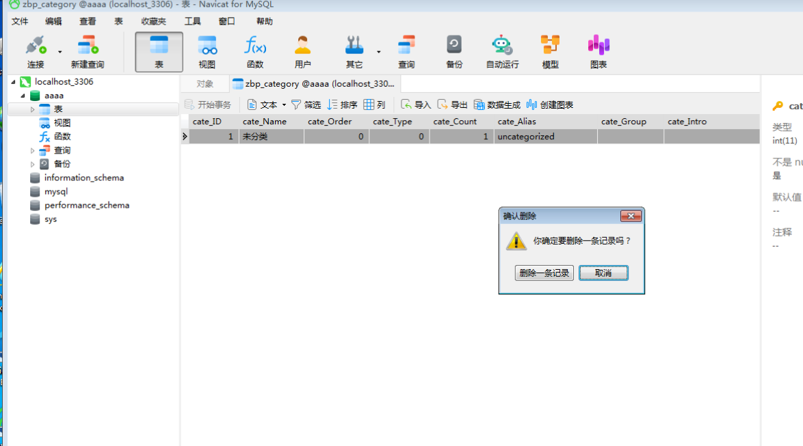Open the Backup (备份) toolbar icon

pyautogui.click(x=454, y=52)
